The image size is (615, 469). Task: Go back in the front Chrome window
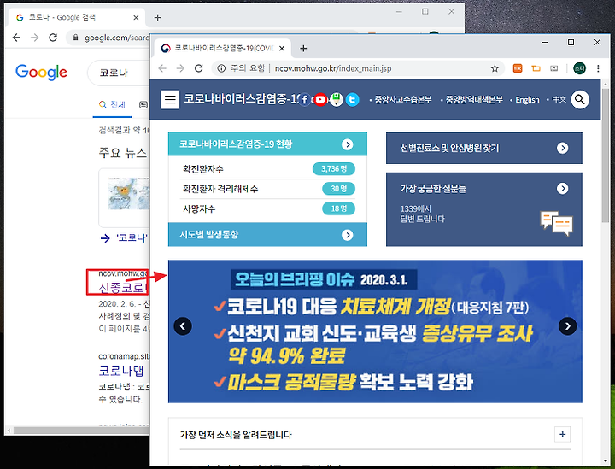(x=162, y=68)
